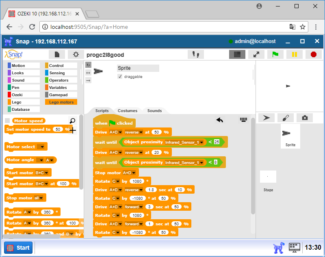The image size is (325, 257).
Task: Select the Control block category
Action: pyautogui.click(x=61, y=65)
